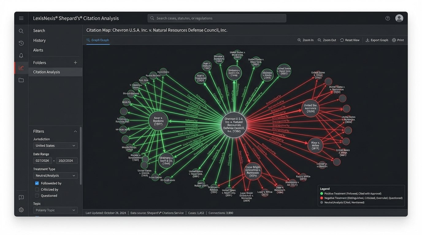This screenshot has width=422, height=235.
Task: Click the Help question mark icon
Action: pos(388,18)
